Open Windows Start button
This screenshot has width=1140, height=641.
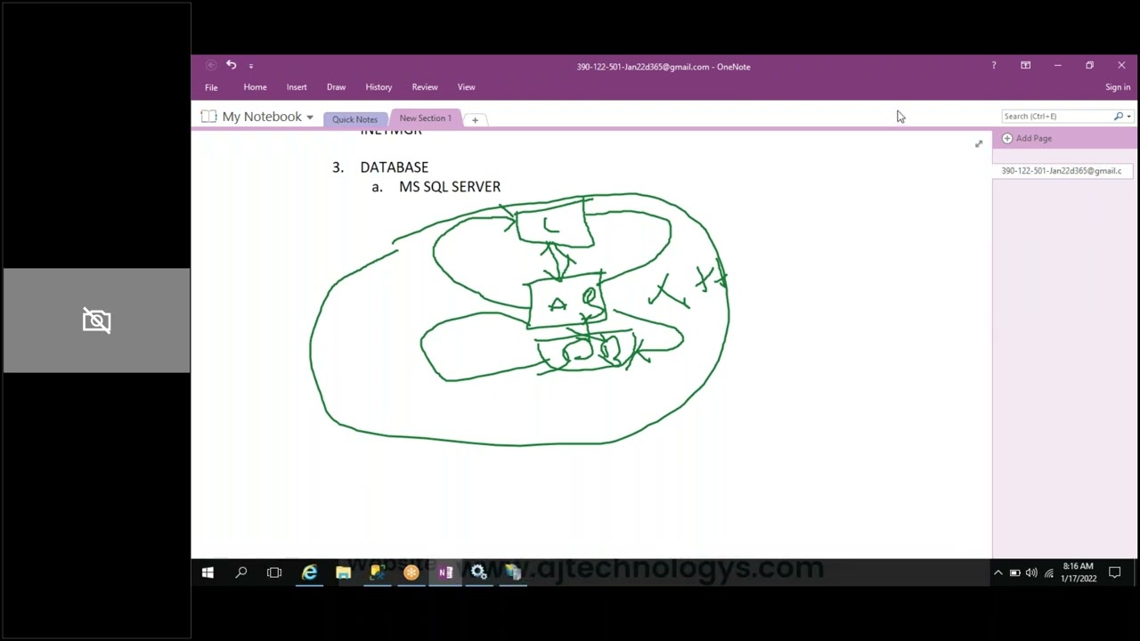(208, 572)
